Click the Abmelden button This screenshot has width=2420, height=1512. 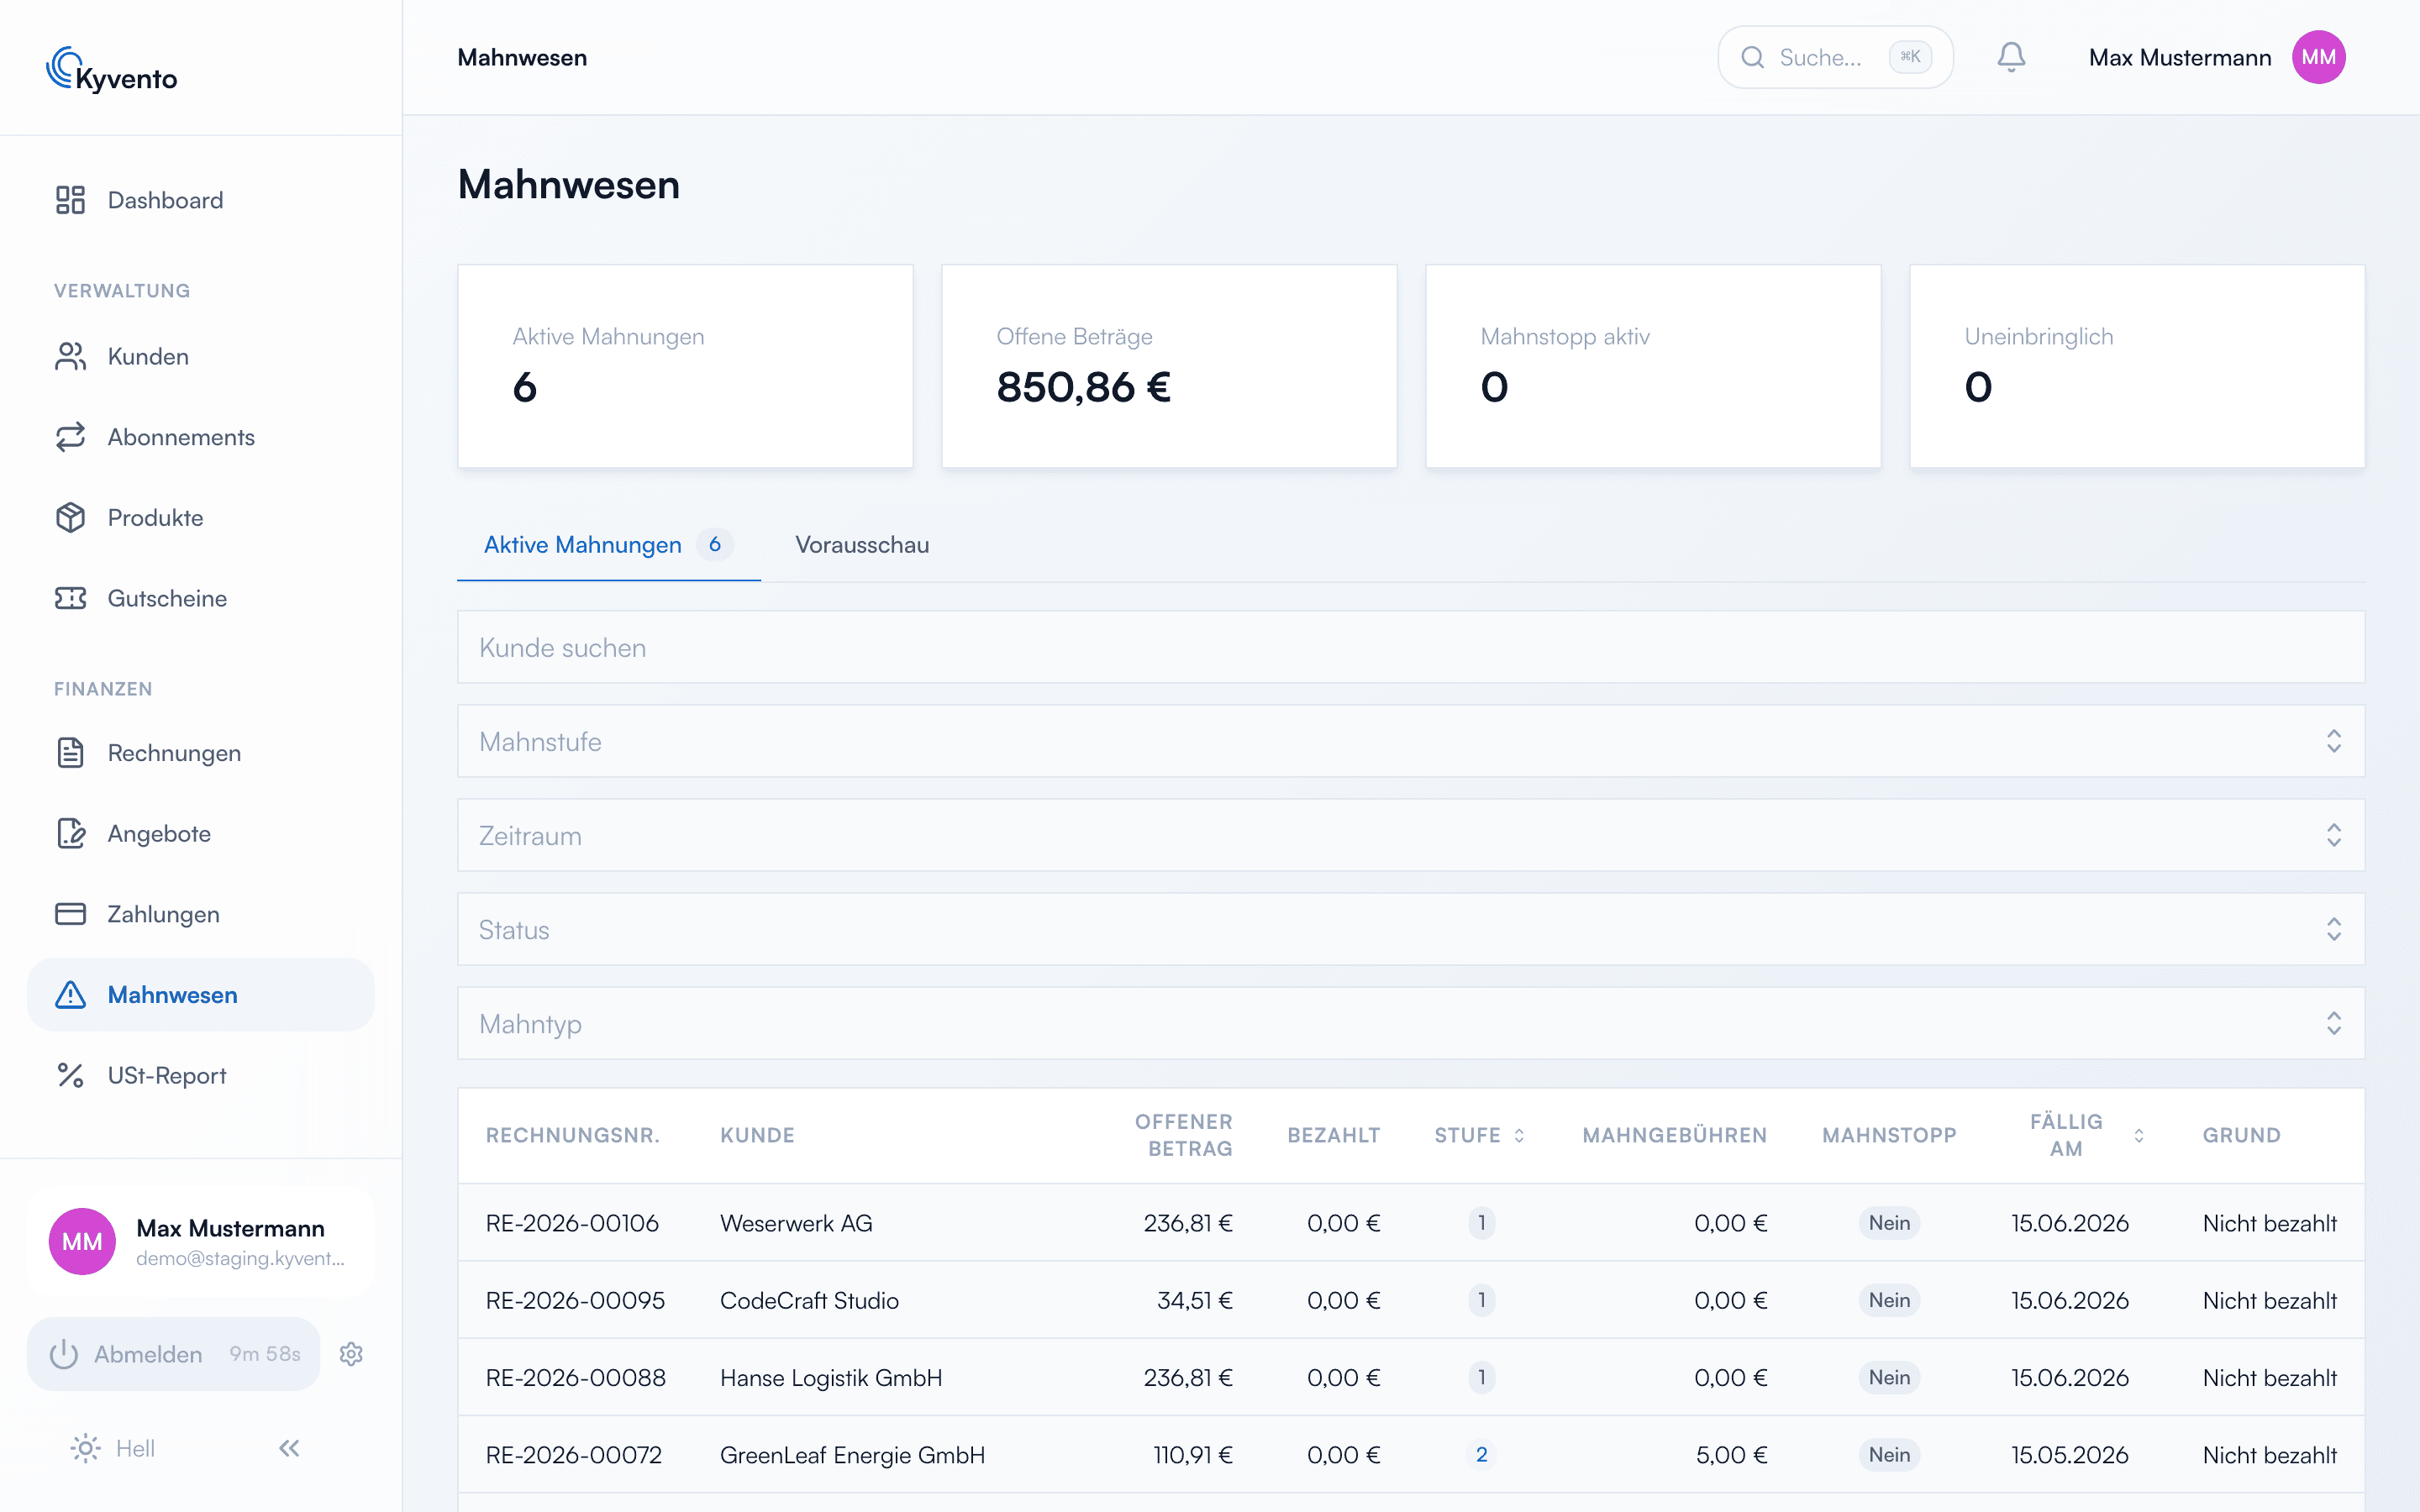tap(174, 1354)
